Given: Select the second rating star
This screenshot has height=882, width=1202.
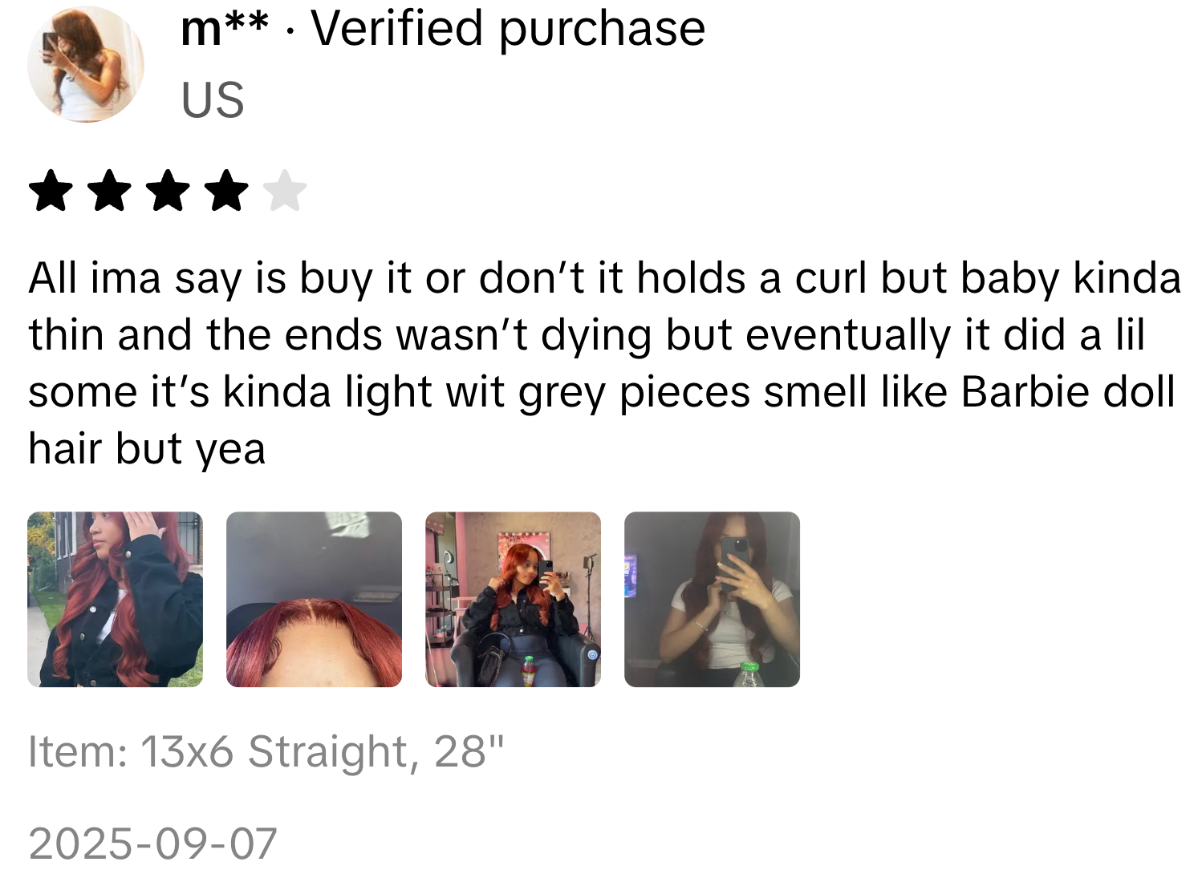Looking at the screenshot, I should click(x=109, y=191).
